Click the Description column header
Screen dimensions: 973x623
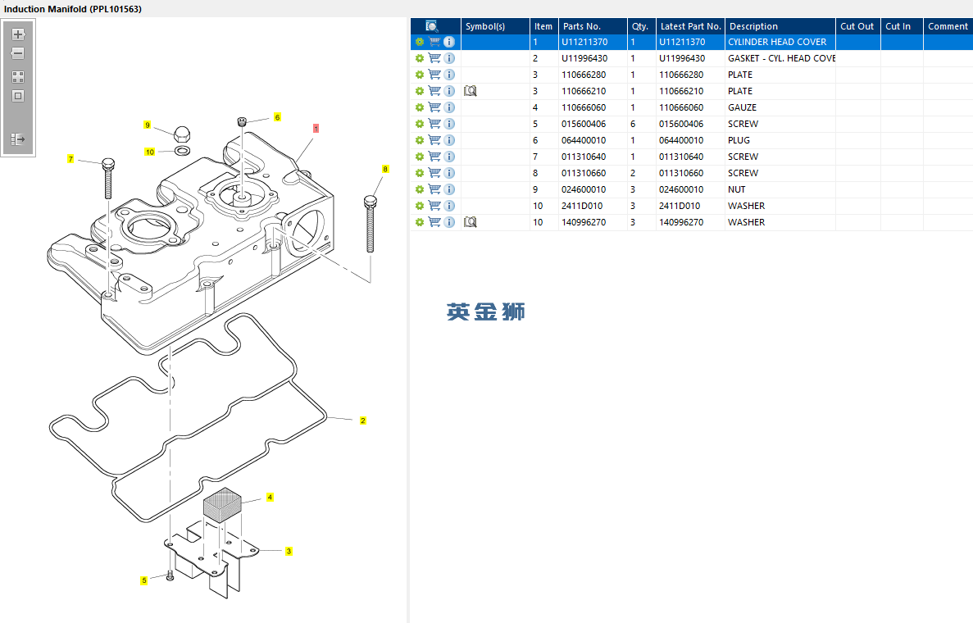pyautogui.click(x=753, y=26)
